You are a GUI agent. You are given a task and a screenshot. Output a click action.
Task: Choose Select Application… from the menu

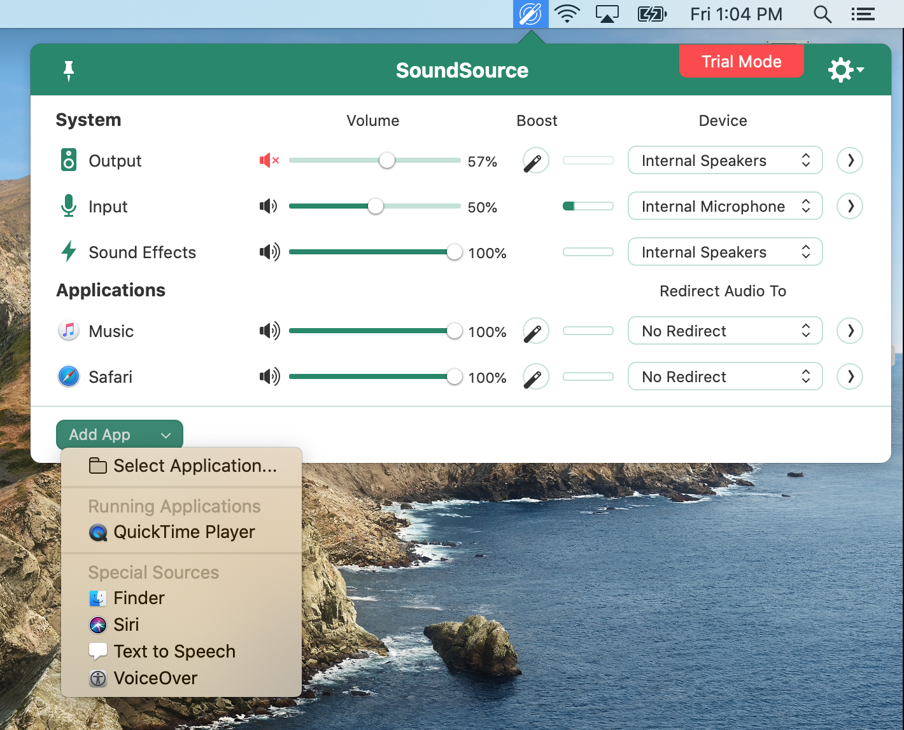pos(181,466)
